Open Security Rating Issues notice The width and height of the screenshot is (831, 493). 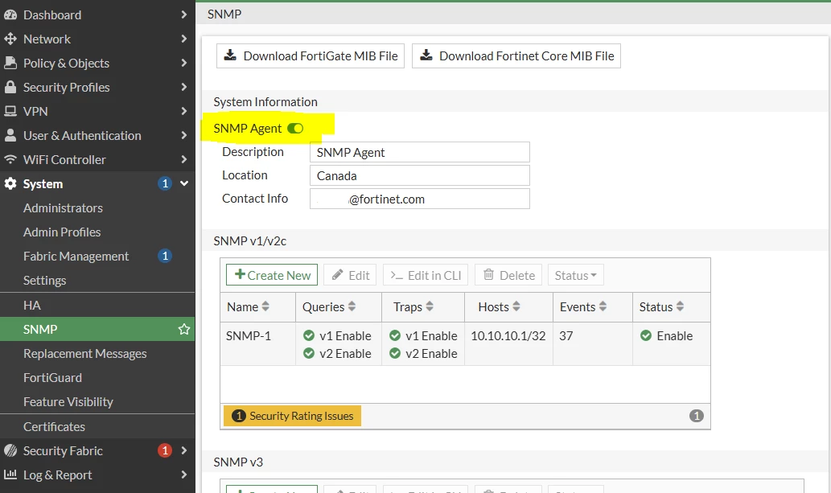pos(293,416)
